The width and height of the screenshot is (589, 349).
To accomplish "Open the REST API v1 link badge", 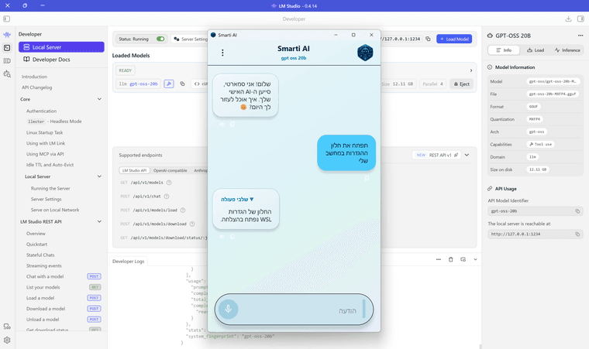I will pyautogui.click(x=437, y=155).
